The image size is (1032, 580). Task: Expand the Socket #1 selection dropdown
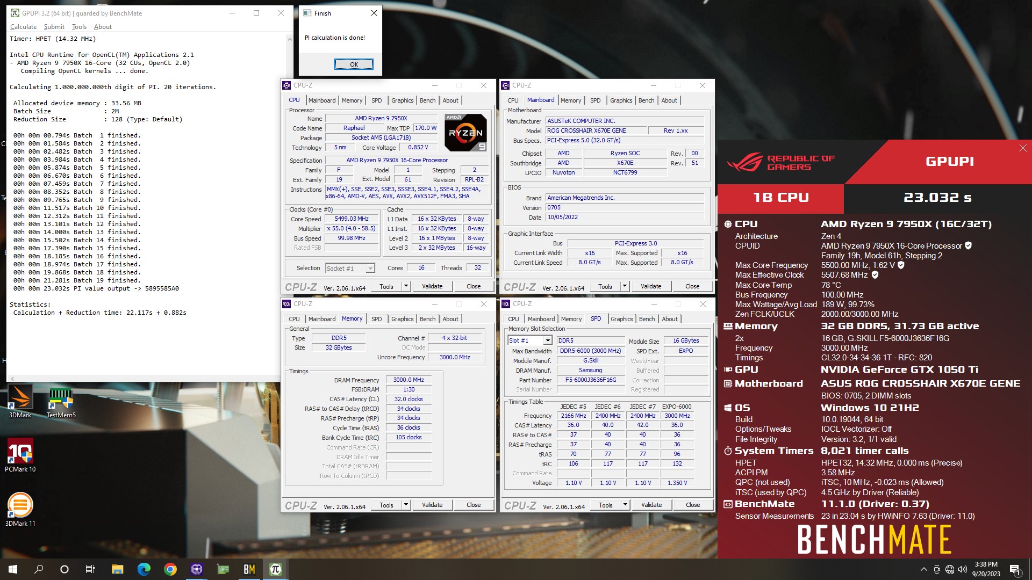tap(370, 269)
